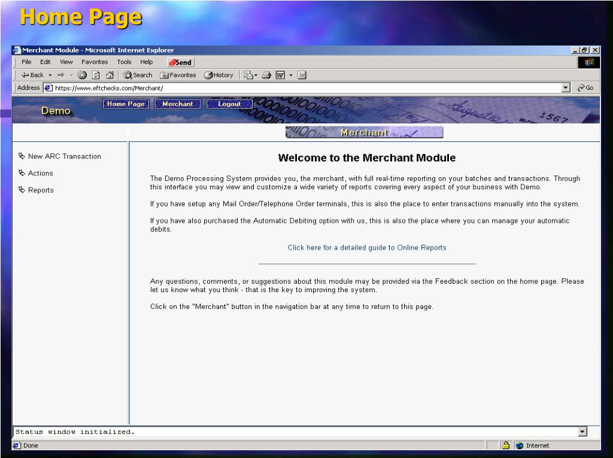Click the Forward arrow in the toolbar
Screen dimensions: 613x458
[x=61, y=75]
